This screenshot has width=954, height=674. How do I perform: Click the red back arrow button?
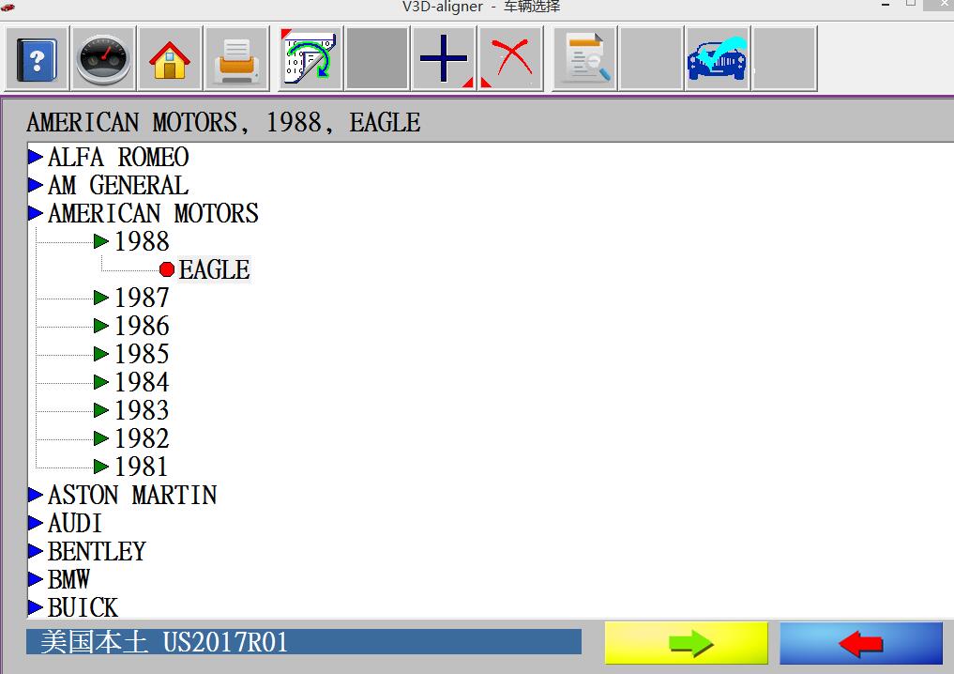[860, 643]
